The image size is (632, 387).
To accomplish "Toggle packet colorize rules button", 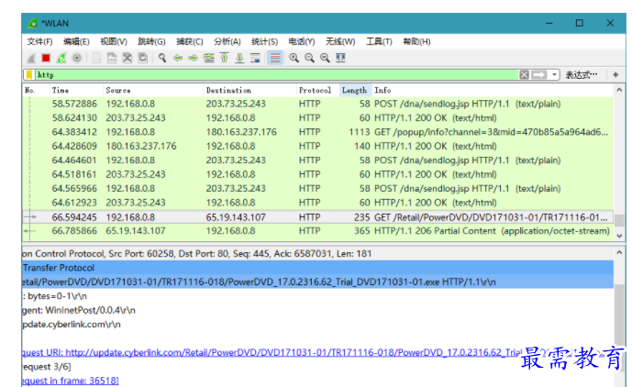I will coord(274,58).
